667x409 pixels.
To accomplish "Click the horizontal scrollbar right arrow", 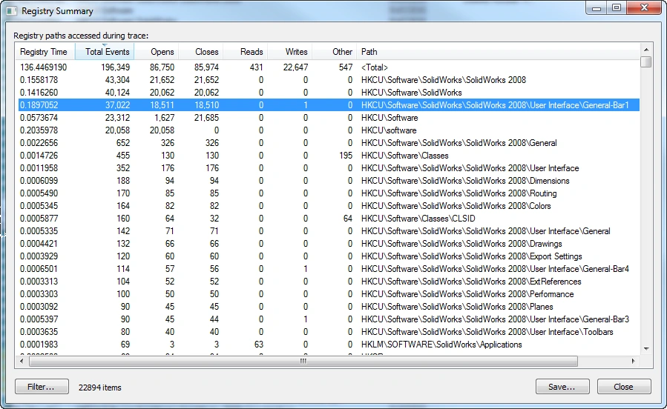I will tap(634, 361).
